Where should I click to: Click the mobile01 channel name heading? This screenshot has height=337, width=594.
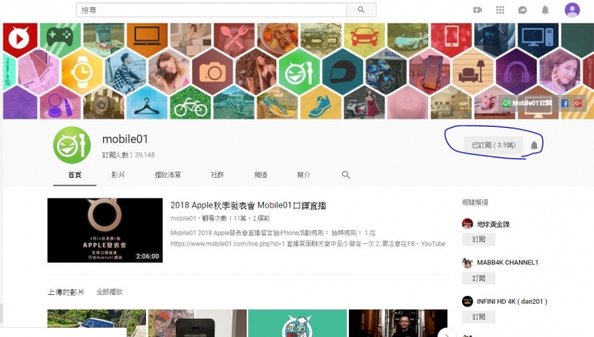point(125,139)
